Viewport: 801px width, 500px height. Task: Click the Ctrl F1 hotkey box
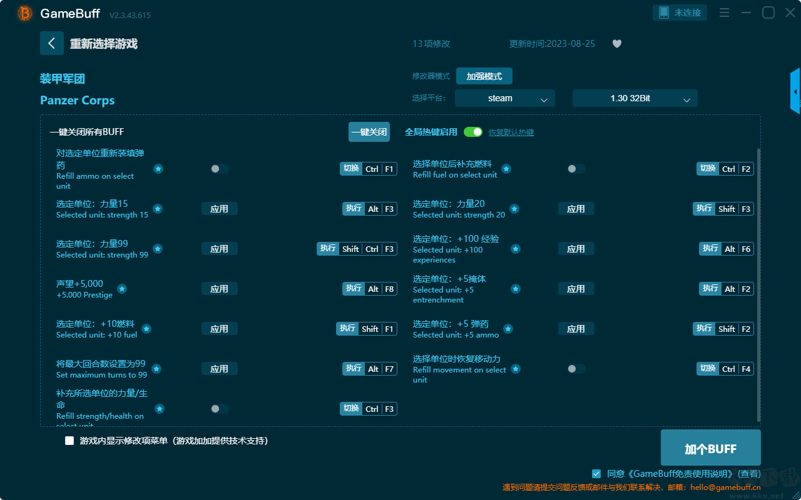[369, 169]
